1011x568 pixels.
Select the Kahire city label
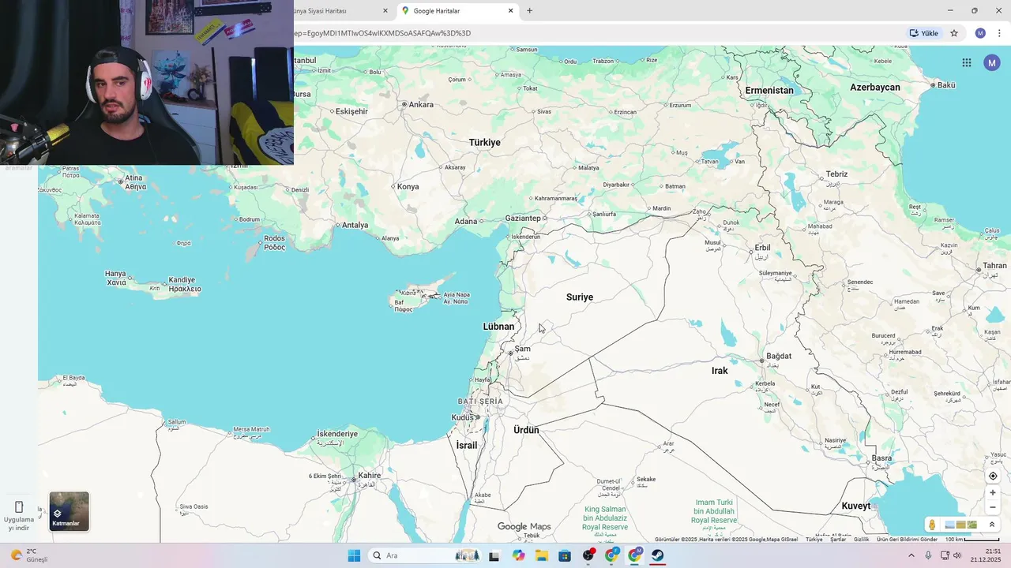[x=370, y=476]
